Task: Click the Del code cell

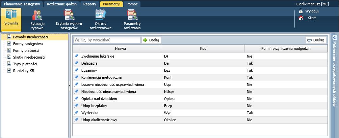Action: 203,63
